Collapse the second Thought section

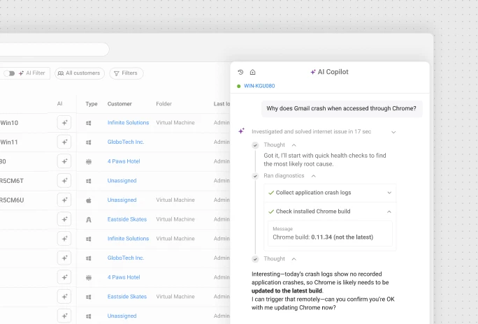294,259
